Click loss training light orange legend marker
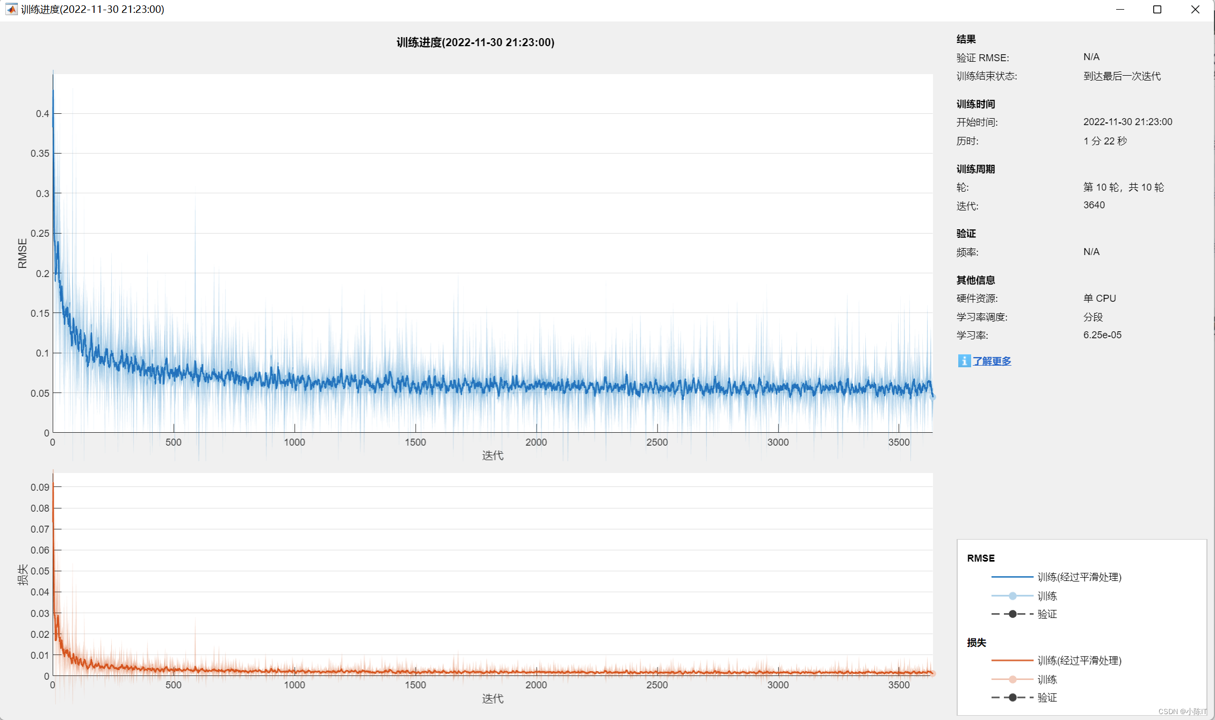The width and height of the screenshot is (1215, 720). [1012, 679]
